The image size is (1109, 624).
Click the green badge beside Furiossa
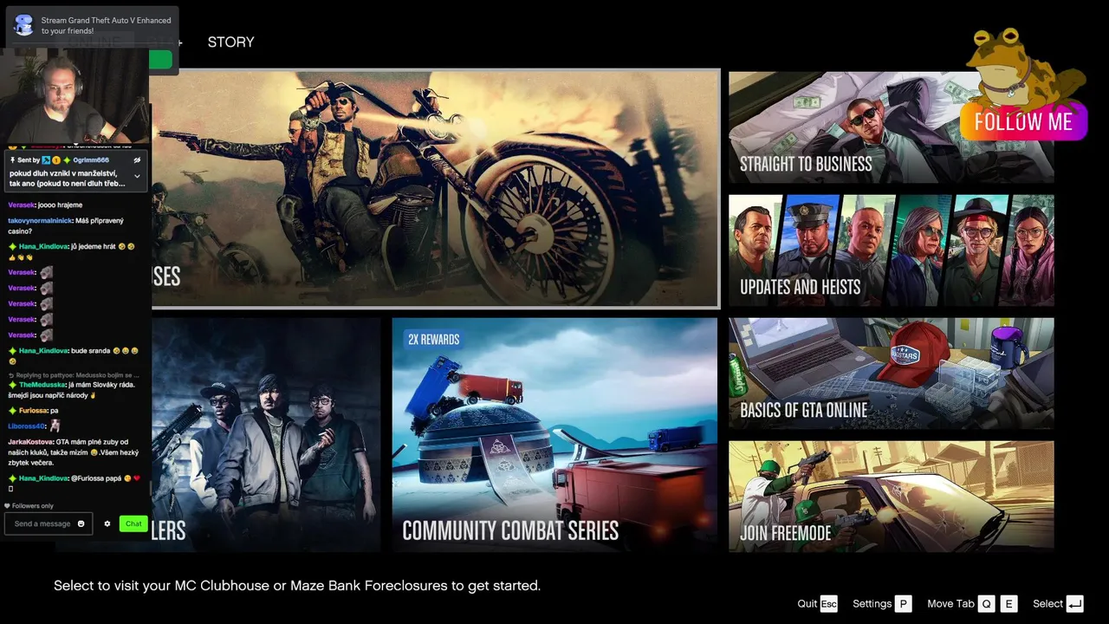click(x=12, y=410)
